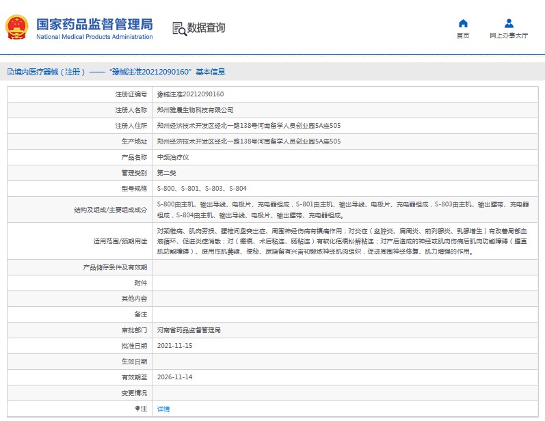Click the 审批部门 row label
545x421 pixels.
(134, 330)
